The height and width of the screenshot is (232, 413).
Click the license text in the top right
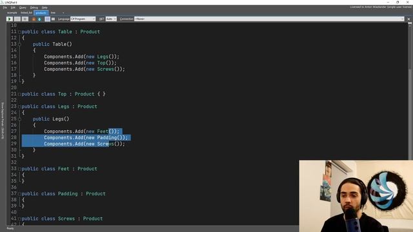381,7
